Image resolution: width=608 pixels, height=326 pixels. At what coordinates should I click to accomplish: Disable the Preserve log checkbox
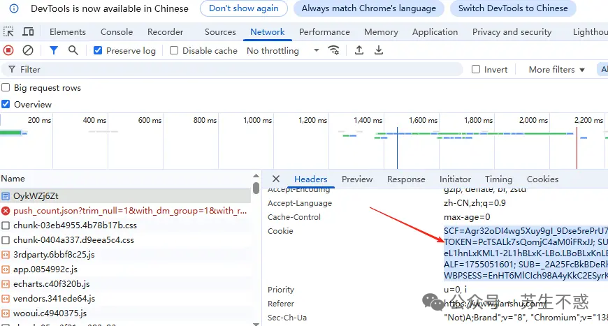pyautogui.click(x=98, y=50)
